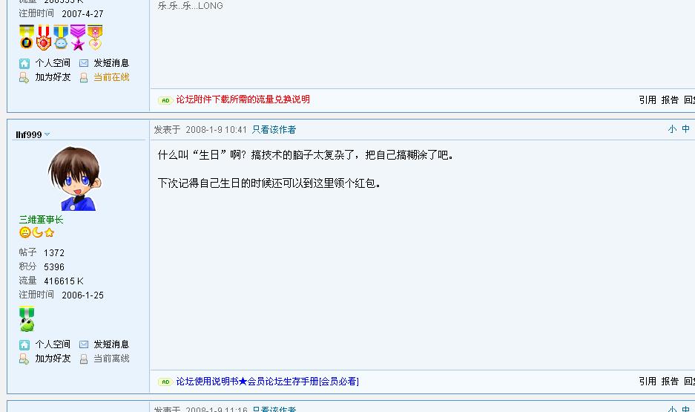Click the pink star medal badge

point(78,37)
